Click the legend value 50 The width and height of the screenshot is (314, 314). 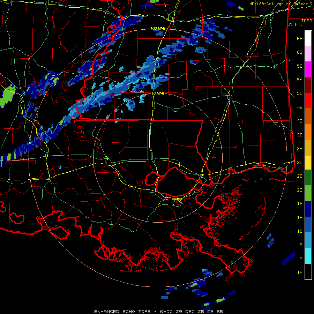point(300,94)
